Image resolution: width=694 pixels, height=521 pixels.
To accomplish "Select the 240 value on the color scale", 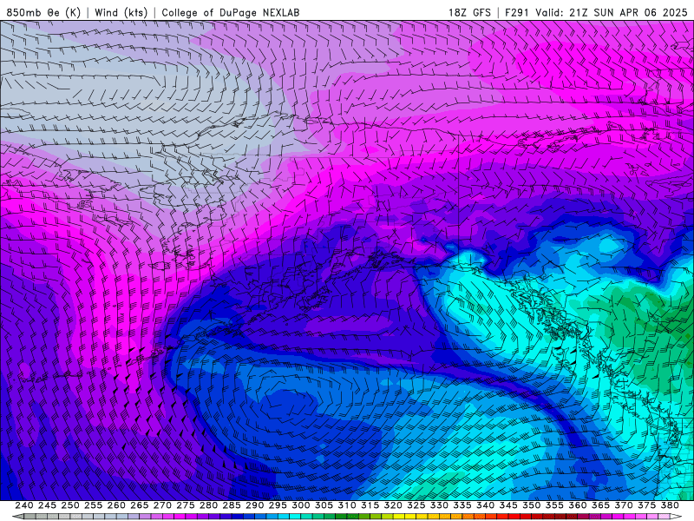I will (x=24, y=505).
